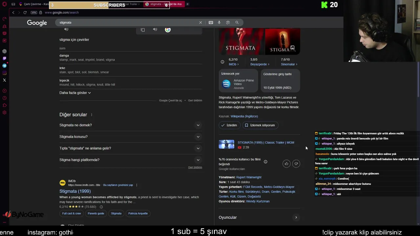
Task: Expand Daha fazla göster translations
Action: coord(75,93)
